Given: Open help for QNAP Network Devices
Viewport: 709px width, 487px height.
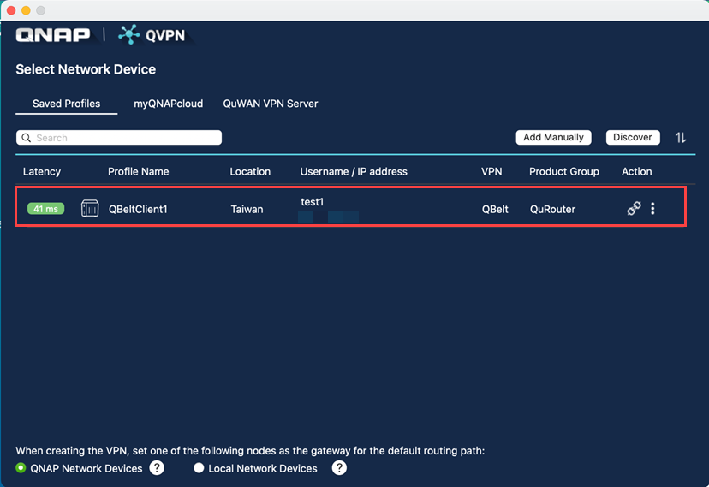Looking at the screenshot, I should coord(157,467).
